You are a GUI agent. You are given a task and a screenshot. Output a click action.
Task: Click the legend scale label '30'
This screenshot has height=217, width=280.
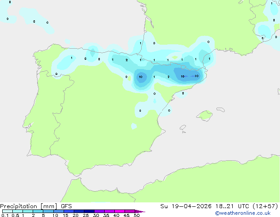pos(96,215)
